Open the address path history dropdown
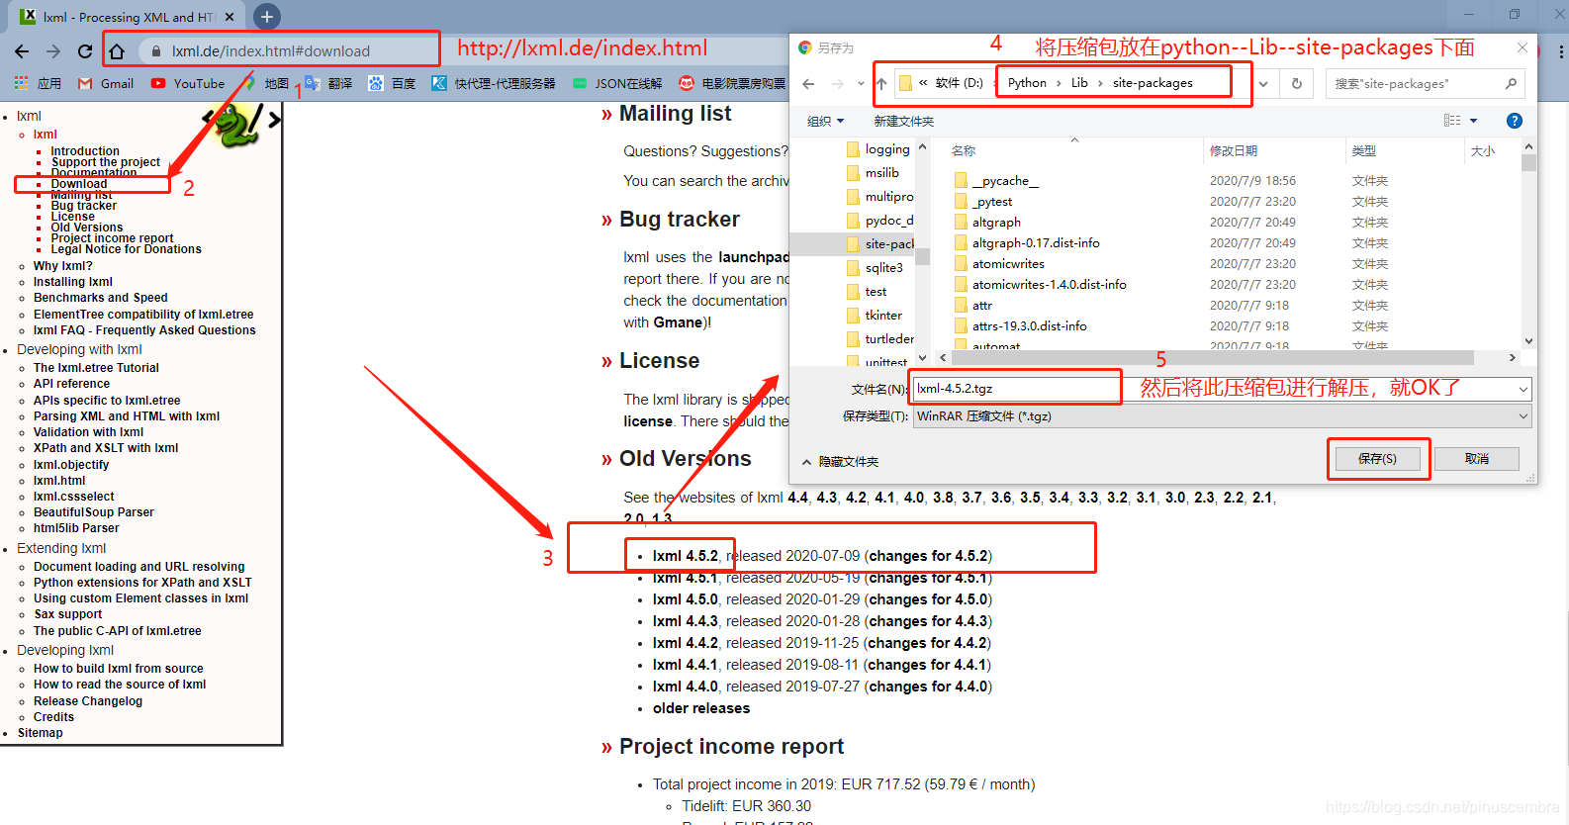 click(x=1263, y=84)
